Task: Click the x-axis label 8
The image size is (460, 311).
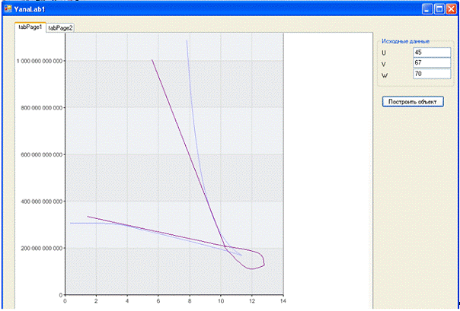Action: coord(189,301)
